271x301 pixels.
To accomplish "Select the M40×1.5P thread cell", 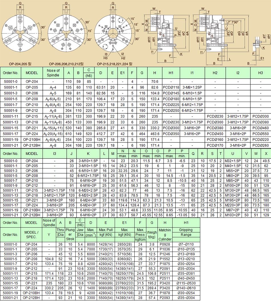I will coord(233,166).
